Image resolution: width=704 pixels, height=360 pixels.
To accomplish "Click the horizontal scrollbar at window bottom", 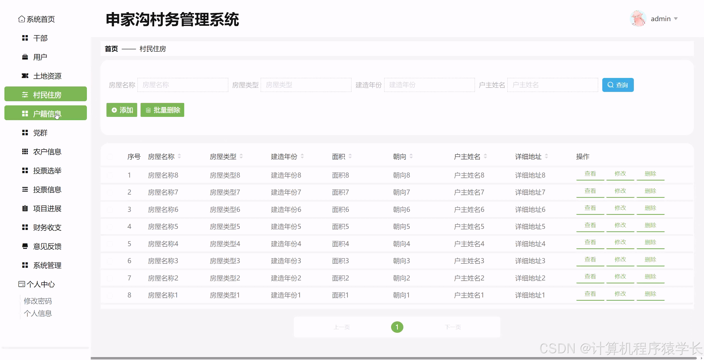I will point(393,358).
